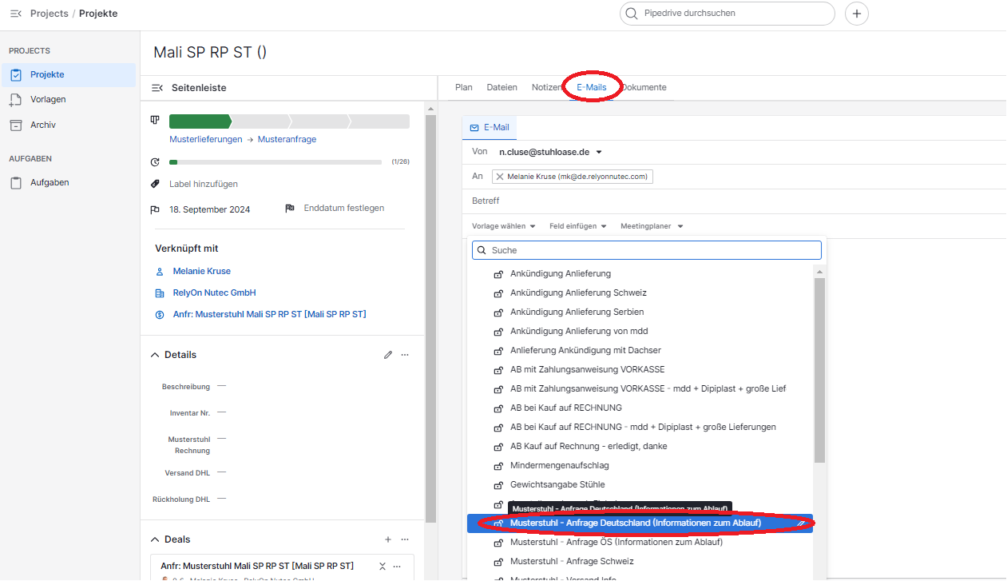Toggle the Seitenleiste sidebar icon
Viewport: 1007px width, 581px height.
(157, 88)
